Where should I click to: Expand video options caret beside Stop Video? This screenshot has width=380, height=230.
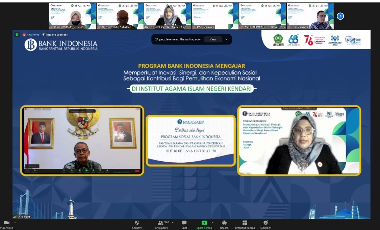15,223
